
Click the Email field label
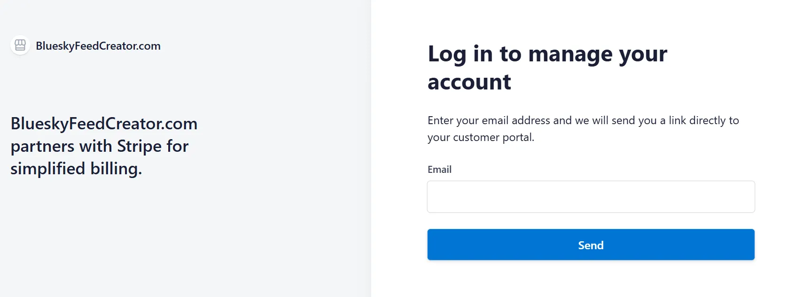(439, 170)
